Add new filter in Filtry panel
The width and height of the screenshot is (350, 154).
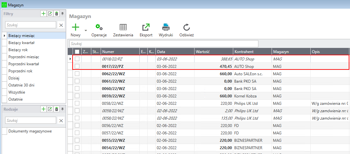click(x=44, y=14)
